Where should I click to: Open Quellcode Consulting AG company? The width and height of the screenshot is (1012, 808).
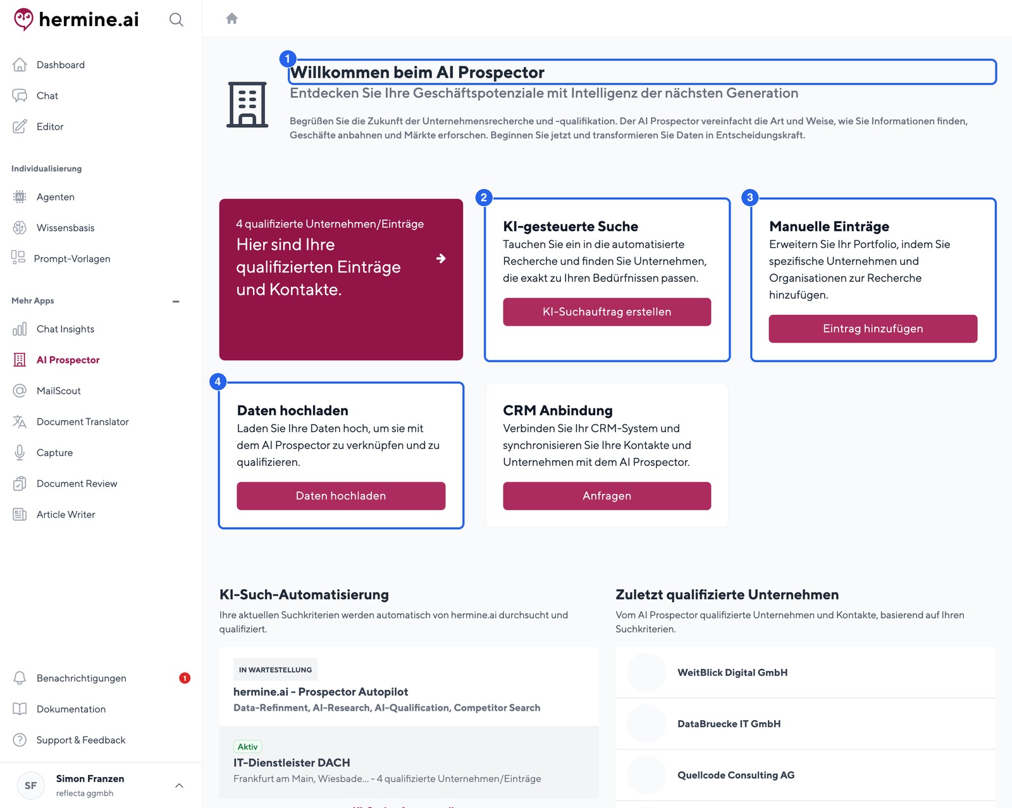[805, 775]
